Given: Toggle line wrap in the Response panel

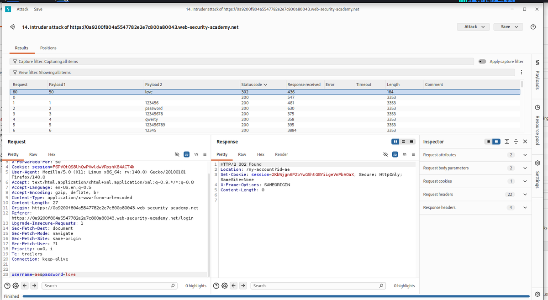Looking at the screenshot, I should point(395,154).
